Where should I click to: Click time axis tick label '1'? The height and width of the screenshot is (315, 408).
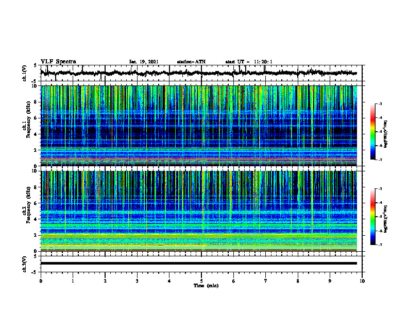tap(73, 281)
